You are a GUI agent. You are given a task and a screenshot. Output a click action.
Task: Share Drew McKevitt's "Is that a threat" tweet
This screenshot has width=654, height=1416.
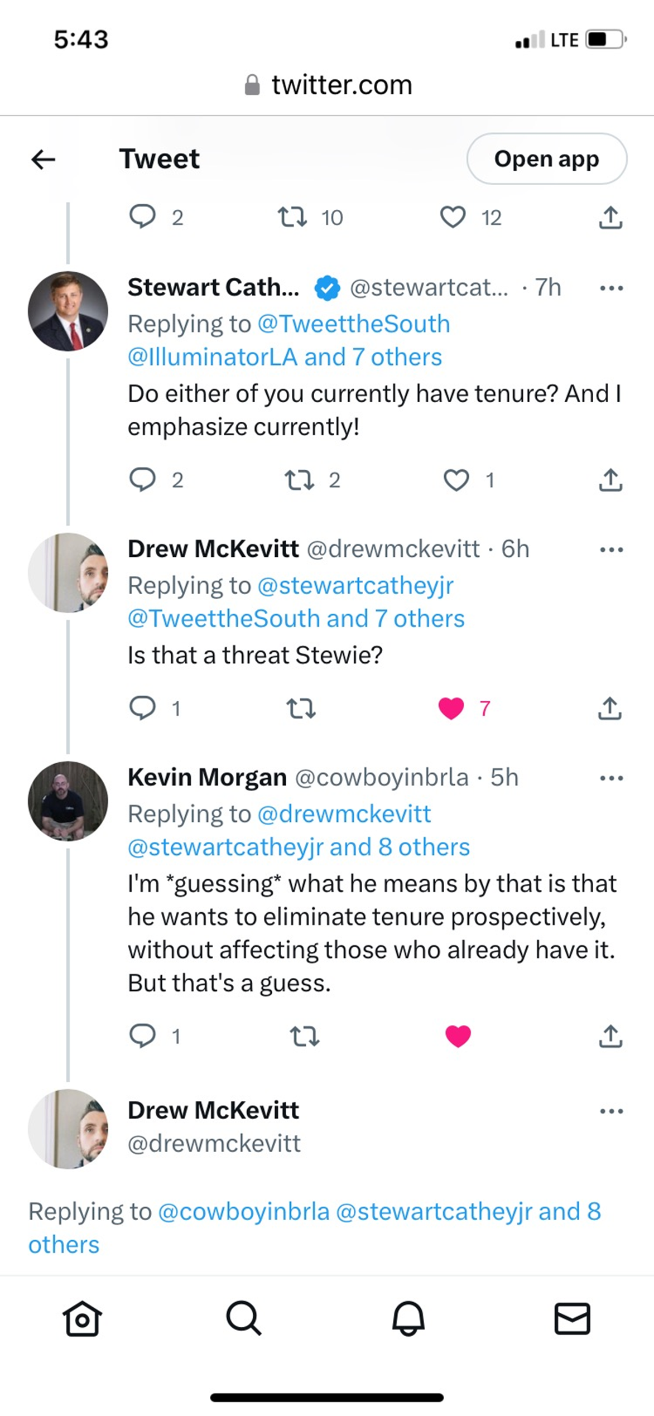[x=610, y=708]
